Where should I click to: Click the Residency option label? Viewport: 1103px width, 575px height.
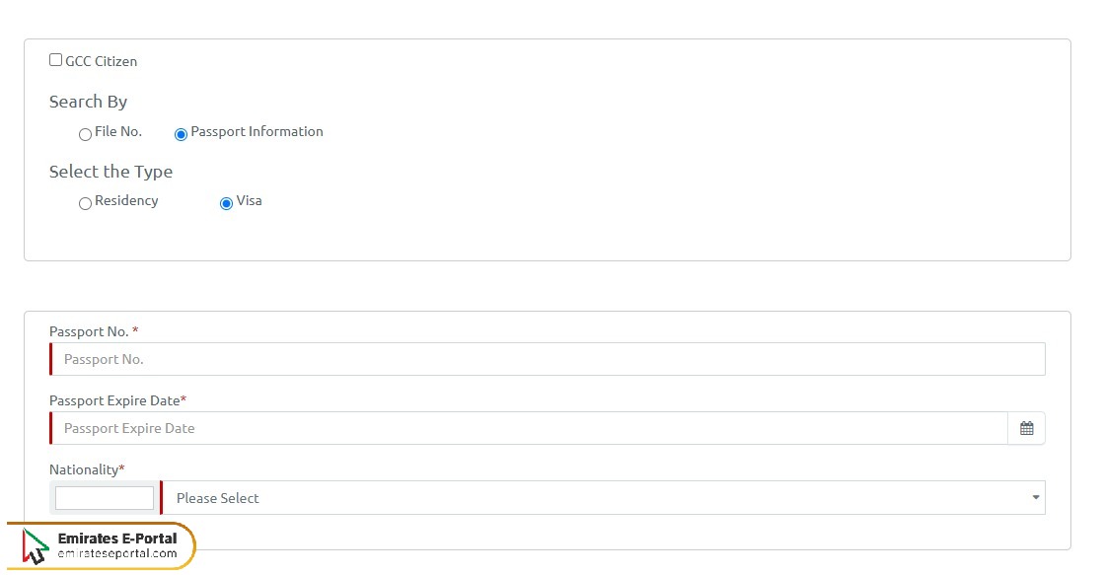pos(126,200)
